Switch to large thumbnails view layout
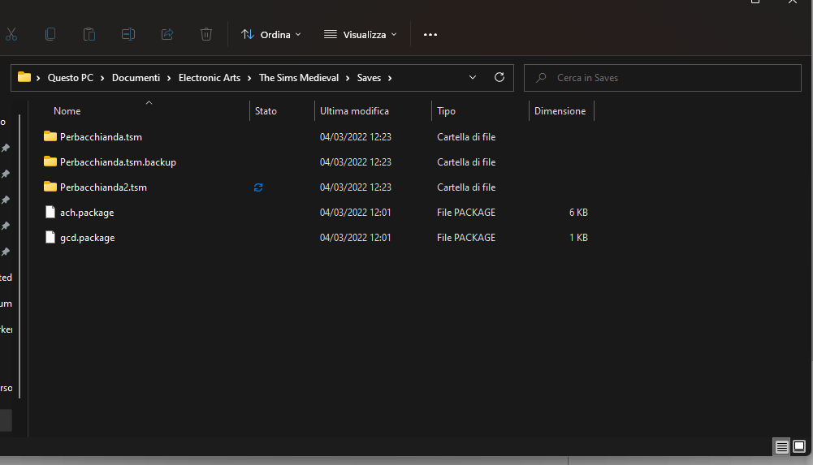The height and width of the screenshot is (465, 813). pos(799,447)
